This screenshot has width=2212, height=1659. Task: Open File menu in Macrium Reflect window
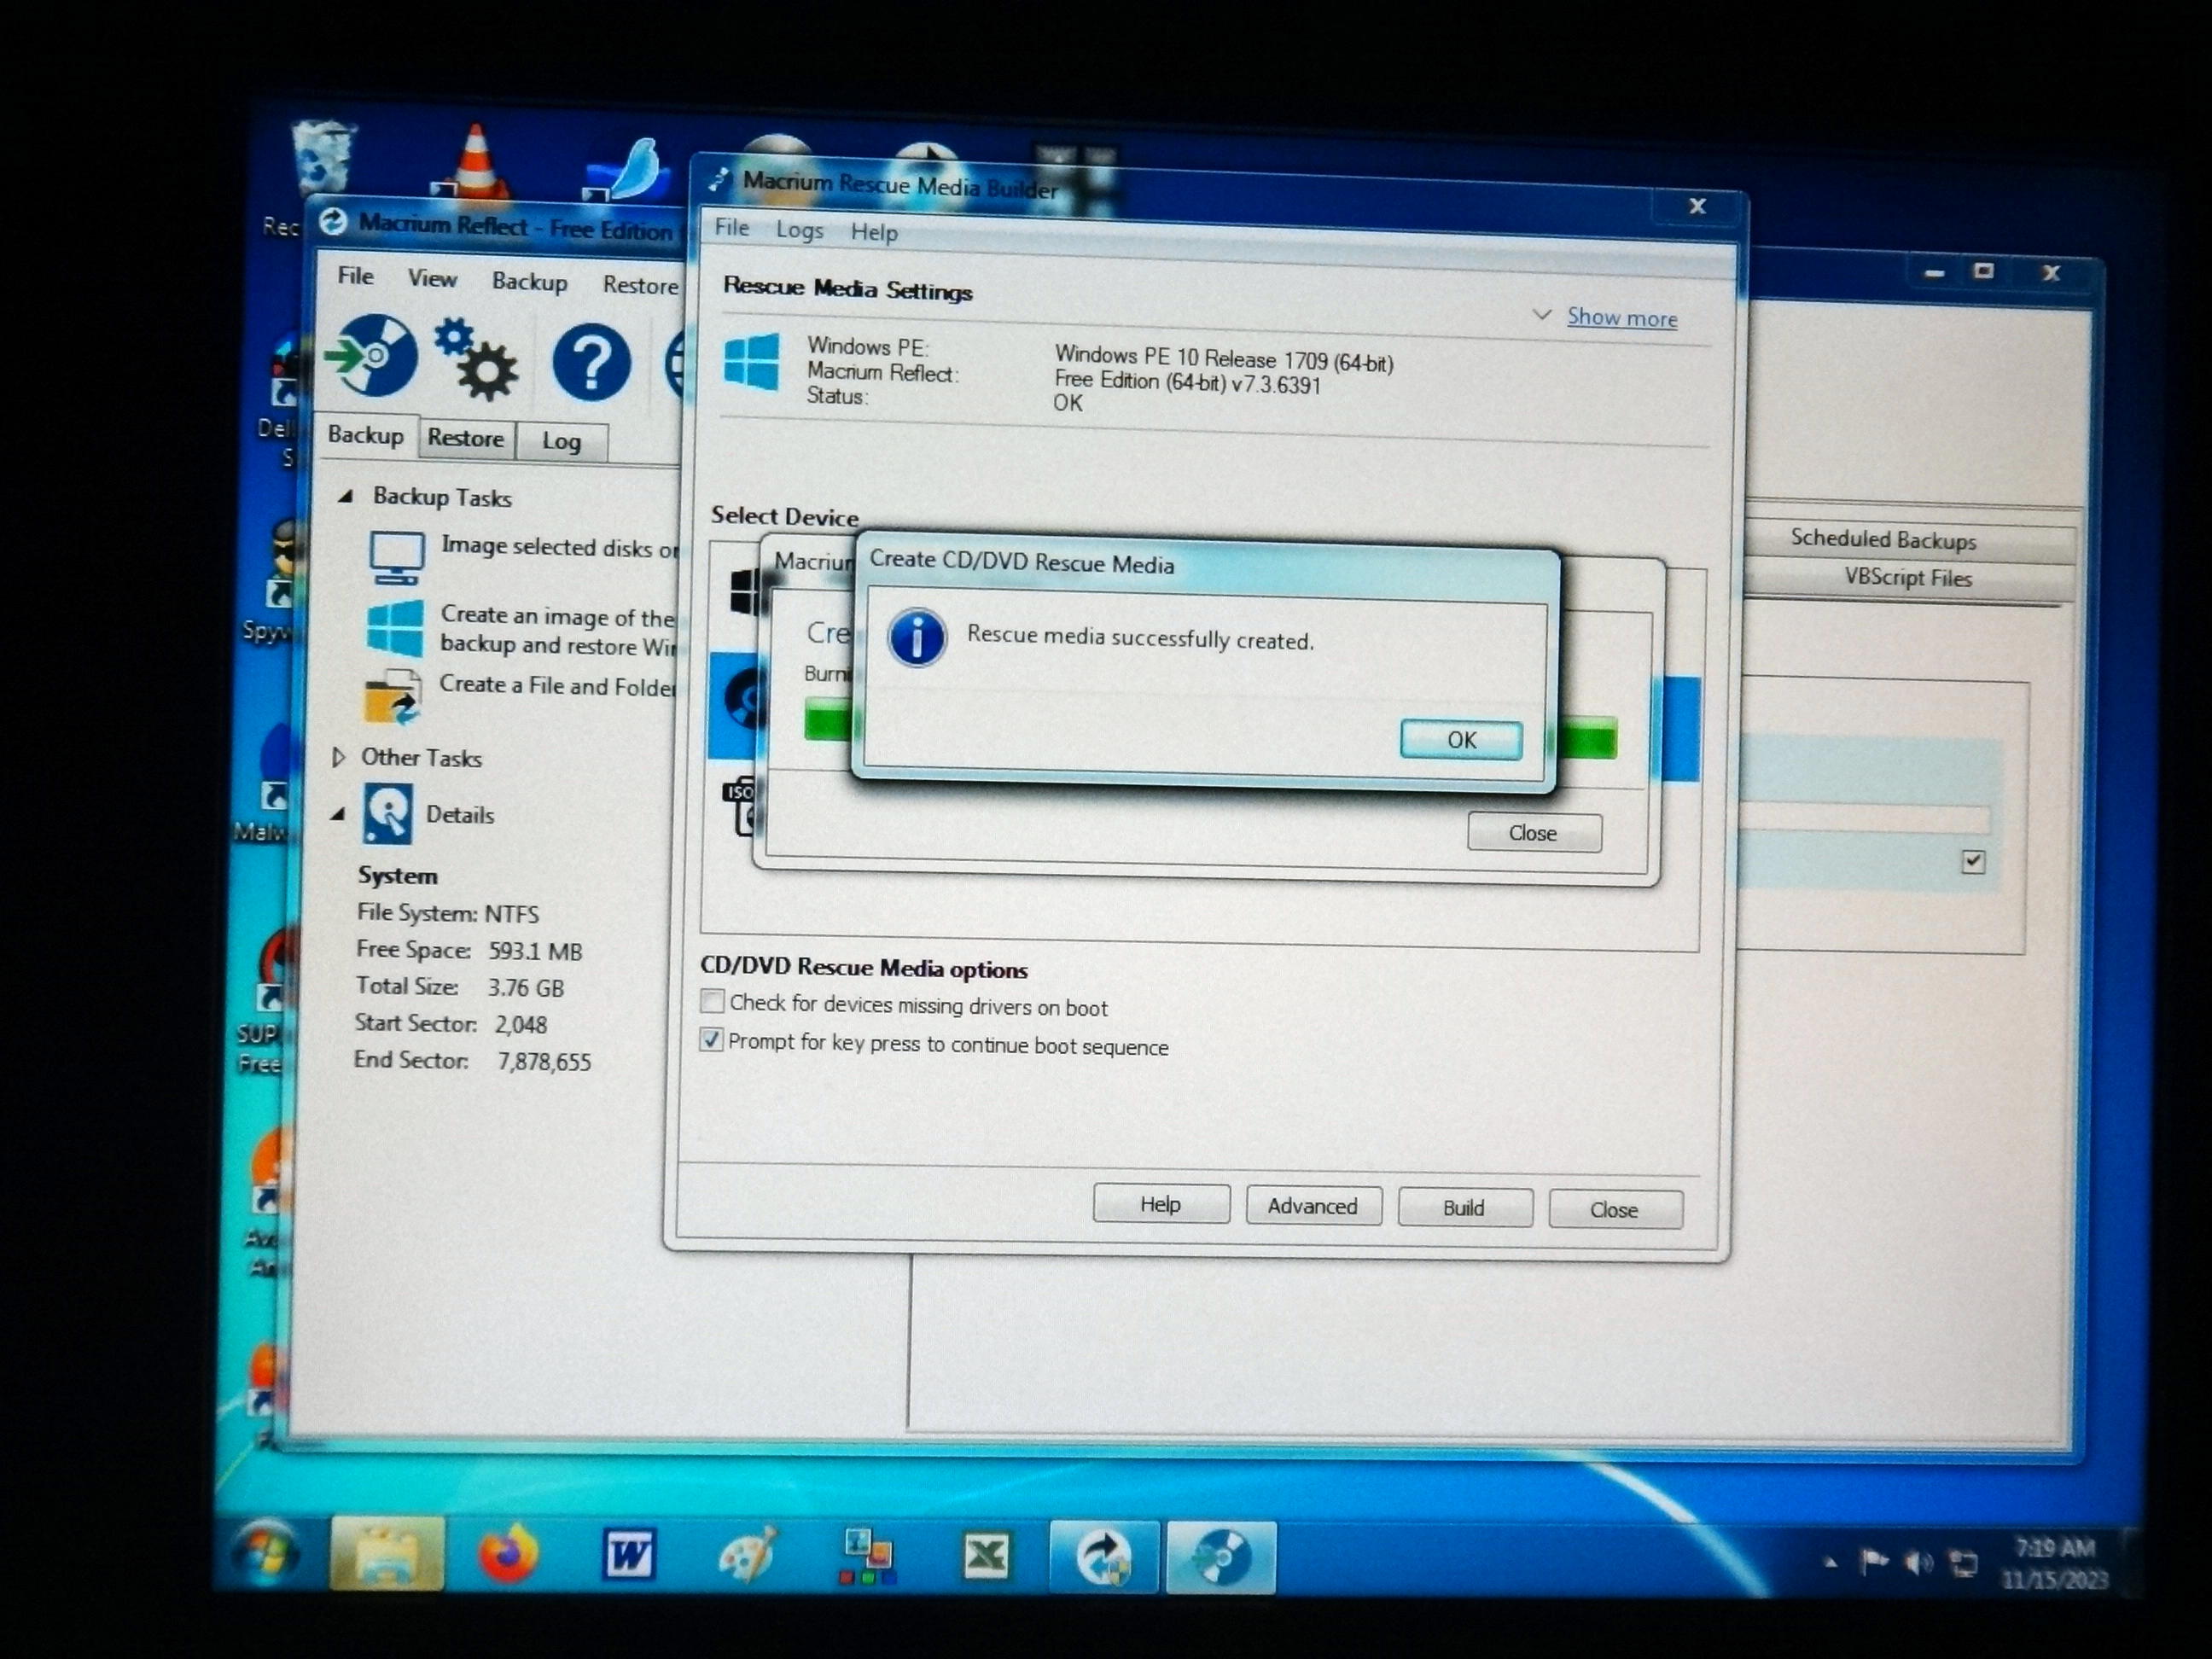355,275
